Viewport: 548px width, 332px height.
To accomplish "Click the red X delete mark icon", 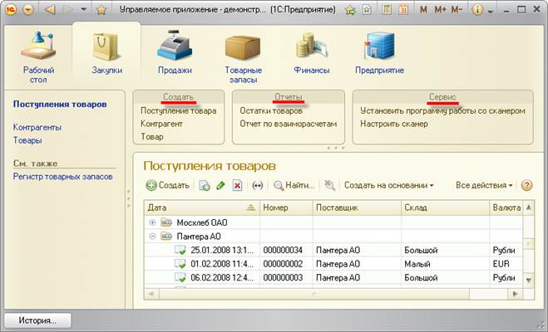I will click(237, 186).
